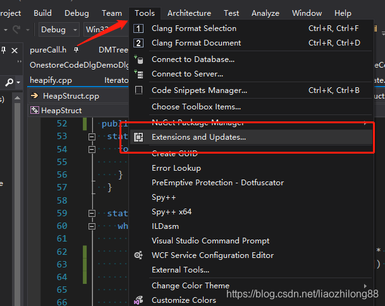Collapse the code block at line 60
The image size is (385, 306).
(x=92, y=226)
